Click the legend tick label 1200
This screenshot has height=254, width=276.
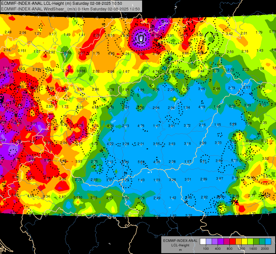(241, 249)
